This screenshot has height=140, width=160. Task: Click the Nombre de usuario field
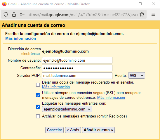tap(77, 60)
